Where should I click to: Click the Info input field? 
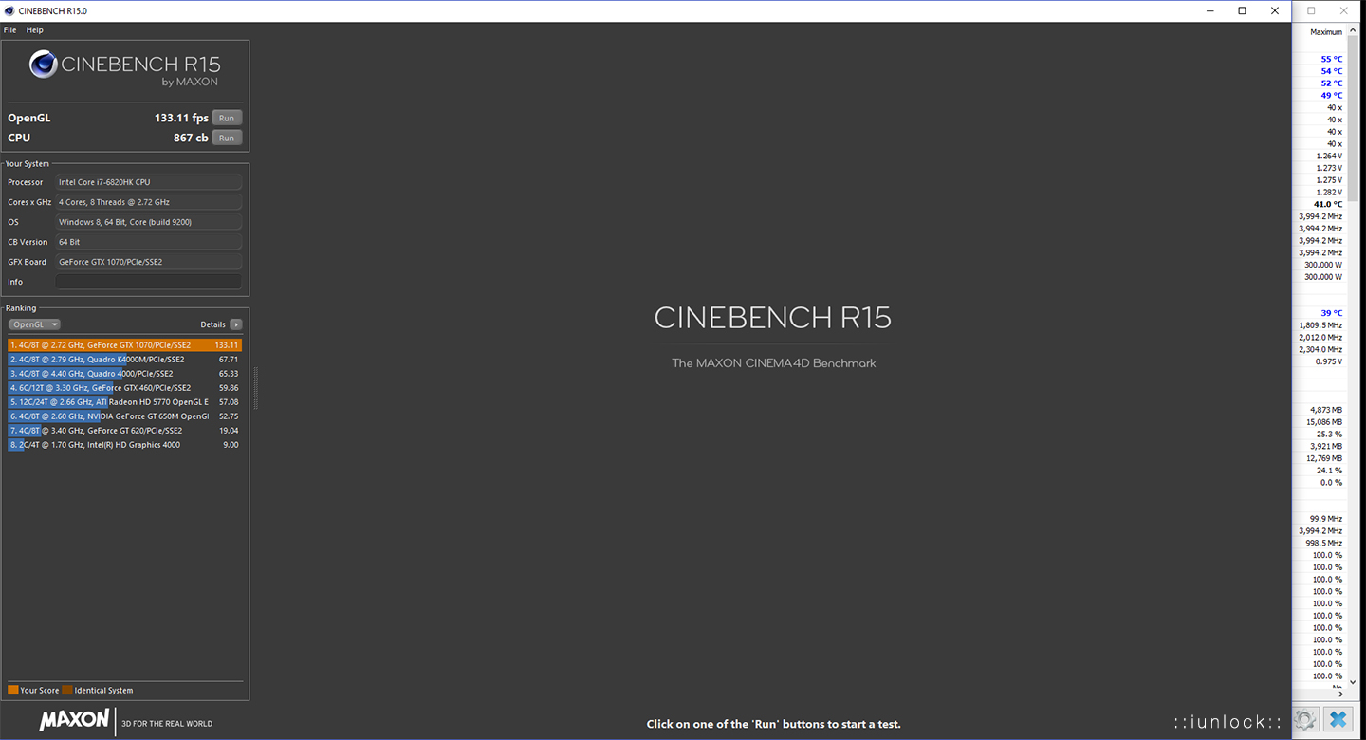[148, 282]
